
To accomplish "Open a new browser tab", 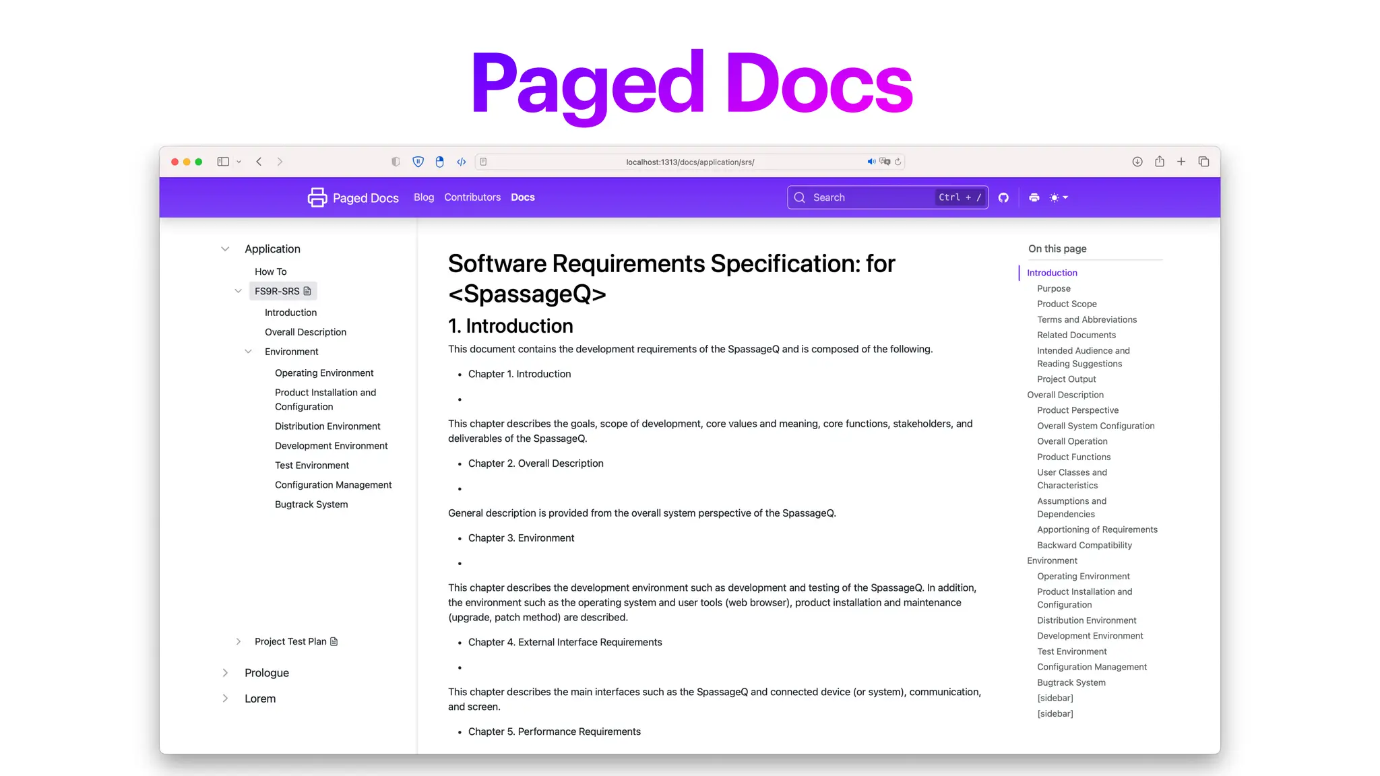I will [1181, 162].
